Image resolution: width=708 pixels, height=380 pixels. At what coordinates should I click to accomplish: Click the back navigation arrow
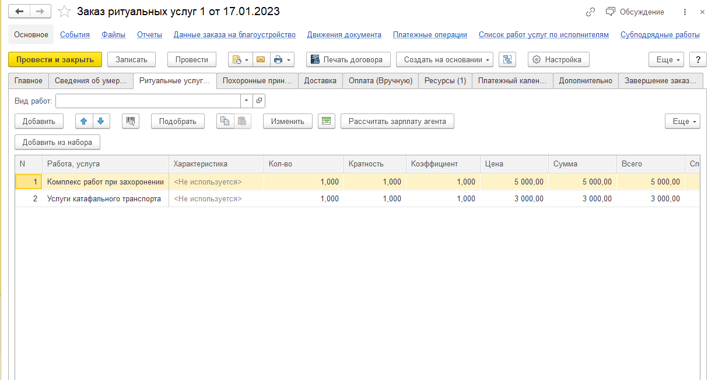19,12
